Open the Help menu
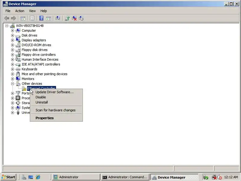Screen dimensions: 241x181 point(43,11)
